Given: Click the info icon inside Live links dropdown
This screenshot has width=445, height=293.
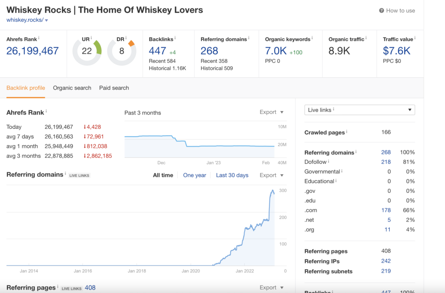Looking at the screenshot, I should tap(333, 109).
